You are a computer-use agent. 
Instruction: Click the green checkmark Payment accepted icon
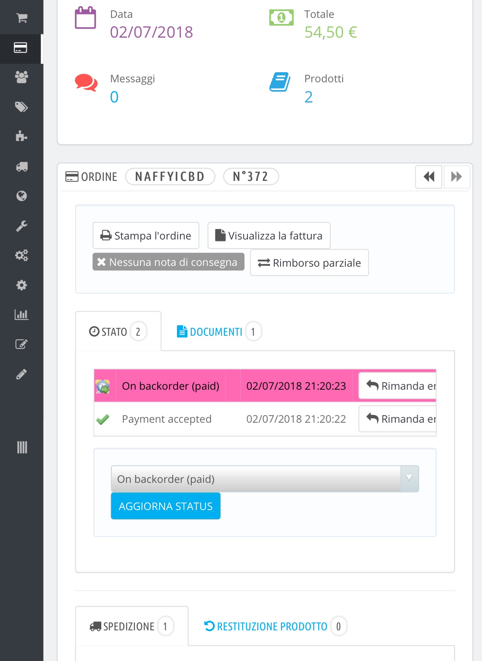103,419
